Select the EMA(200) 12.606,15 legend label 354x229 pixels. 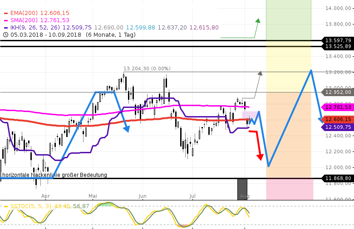click(x=40, y=13)
